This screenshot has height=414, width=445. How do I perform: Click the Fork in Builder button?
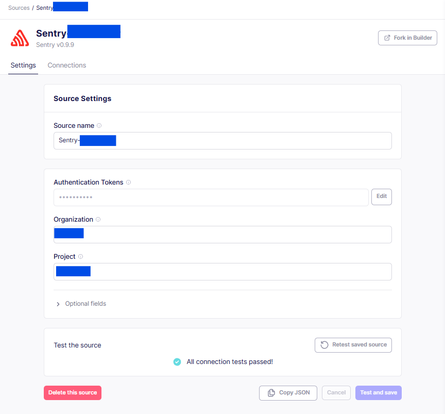(x=407, y=37)
